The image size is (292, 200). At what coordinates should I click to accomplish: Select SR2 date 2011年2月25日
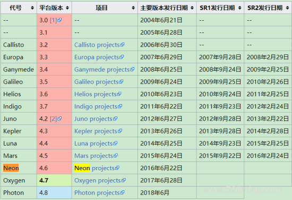[268, 94]
